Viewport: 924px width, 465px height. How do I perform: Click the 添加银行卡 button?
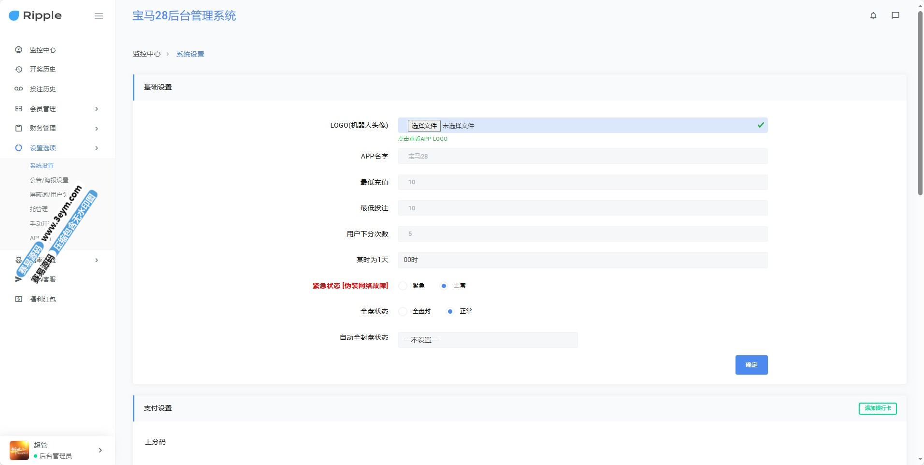click(x=877, y=408)
